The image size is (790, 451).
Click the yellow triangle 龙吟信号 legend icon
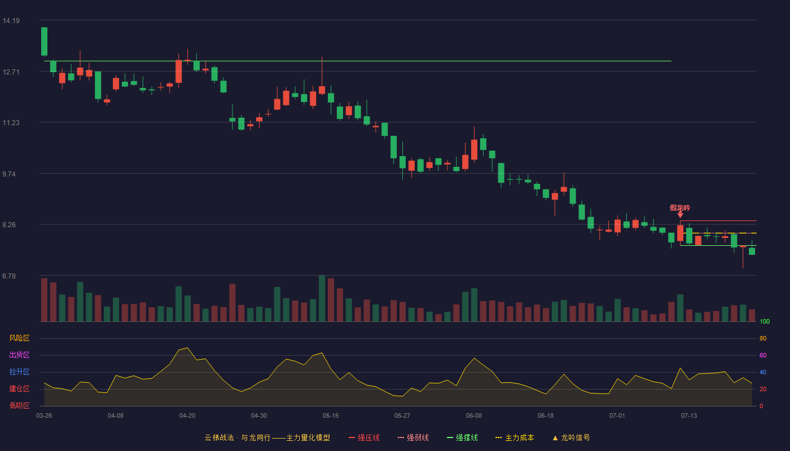click(x=555, y=437)
